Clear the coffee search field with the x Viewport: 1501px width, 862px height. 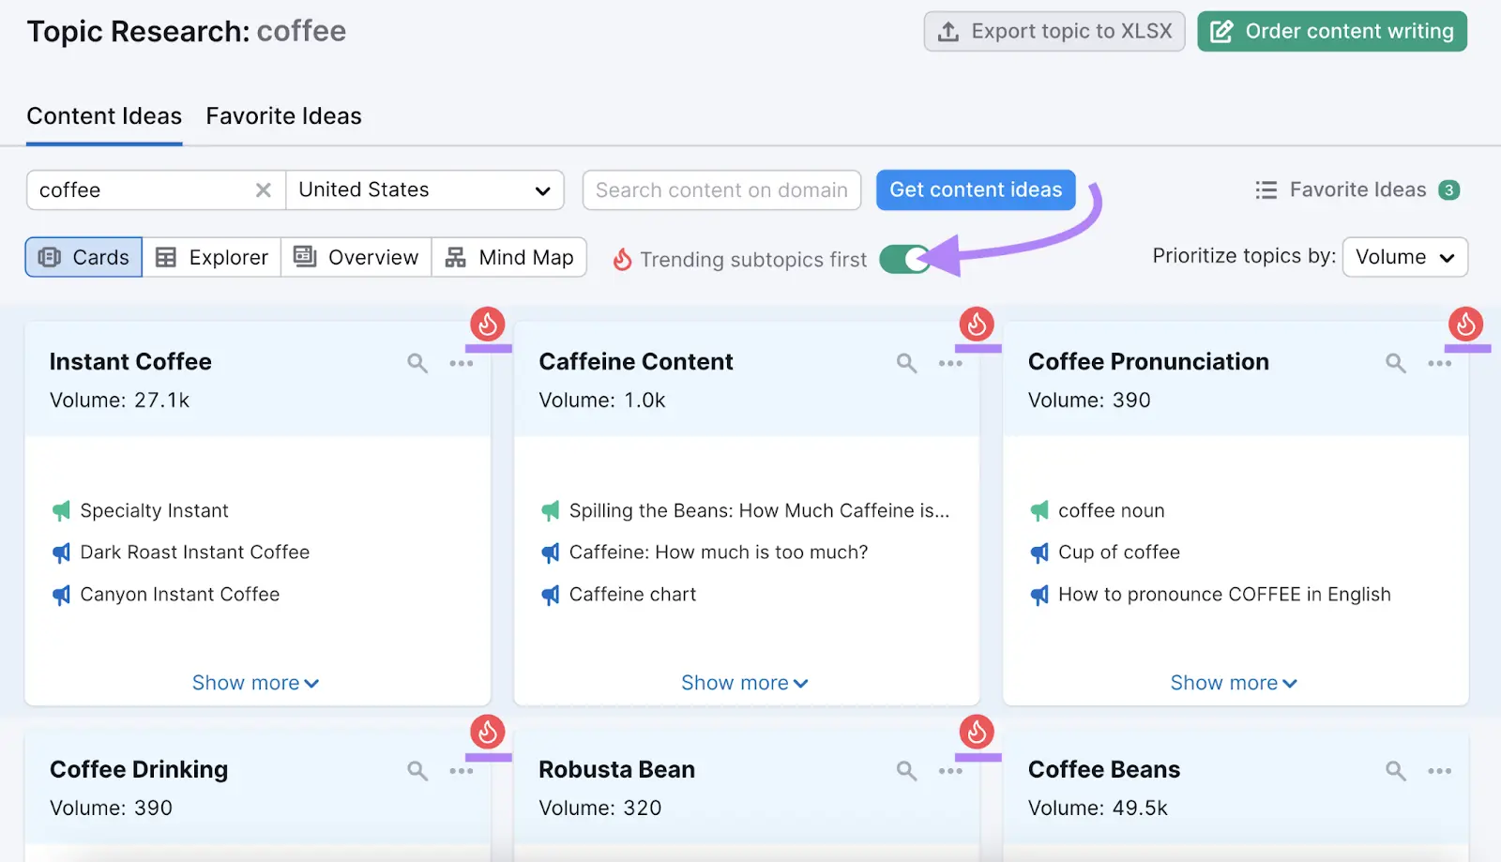click(x=263, y=189)
